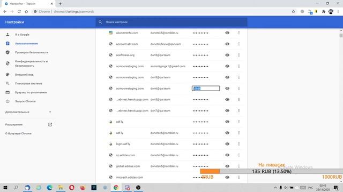Open Конфиденциальность и безопасность section
343x192 pixels.
[31, 63]
